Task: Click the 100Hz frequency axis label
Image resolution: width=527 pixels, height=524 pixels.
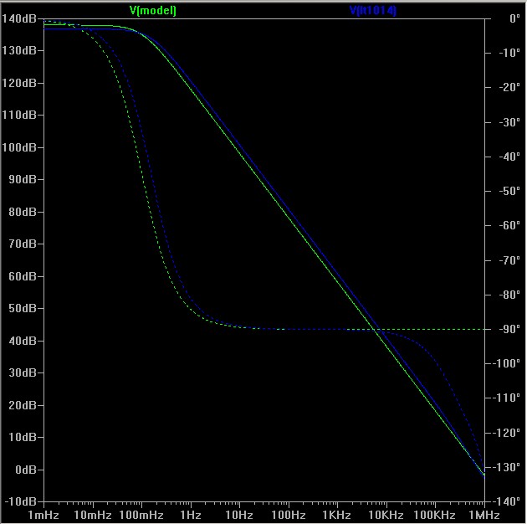Action: (288, 513)
